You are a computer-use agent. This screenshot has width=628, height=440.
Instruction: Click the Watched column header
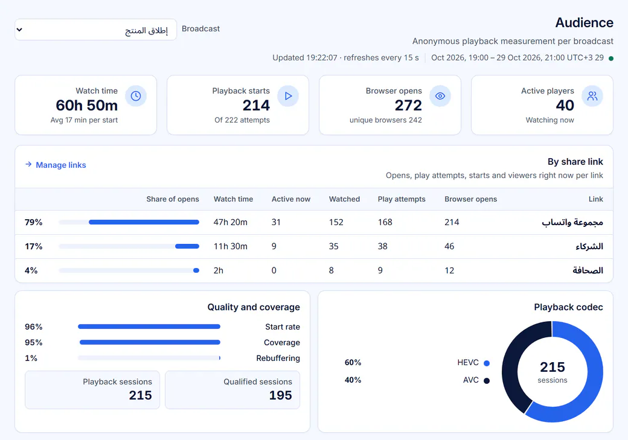344,199
